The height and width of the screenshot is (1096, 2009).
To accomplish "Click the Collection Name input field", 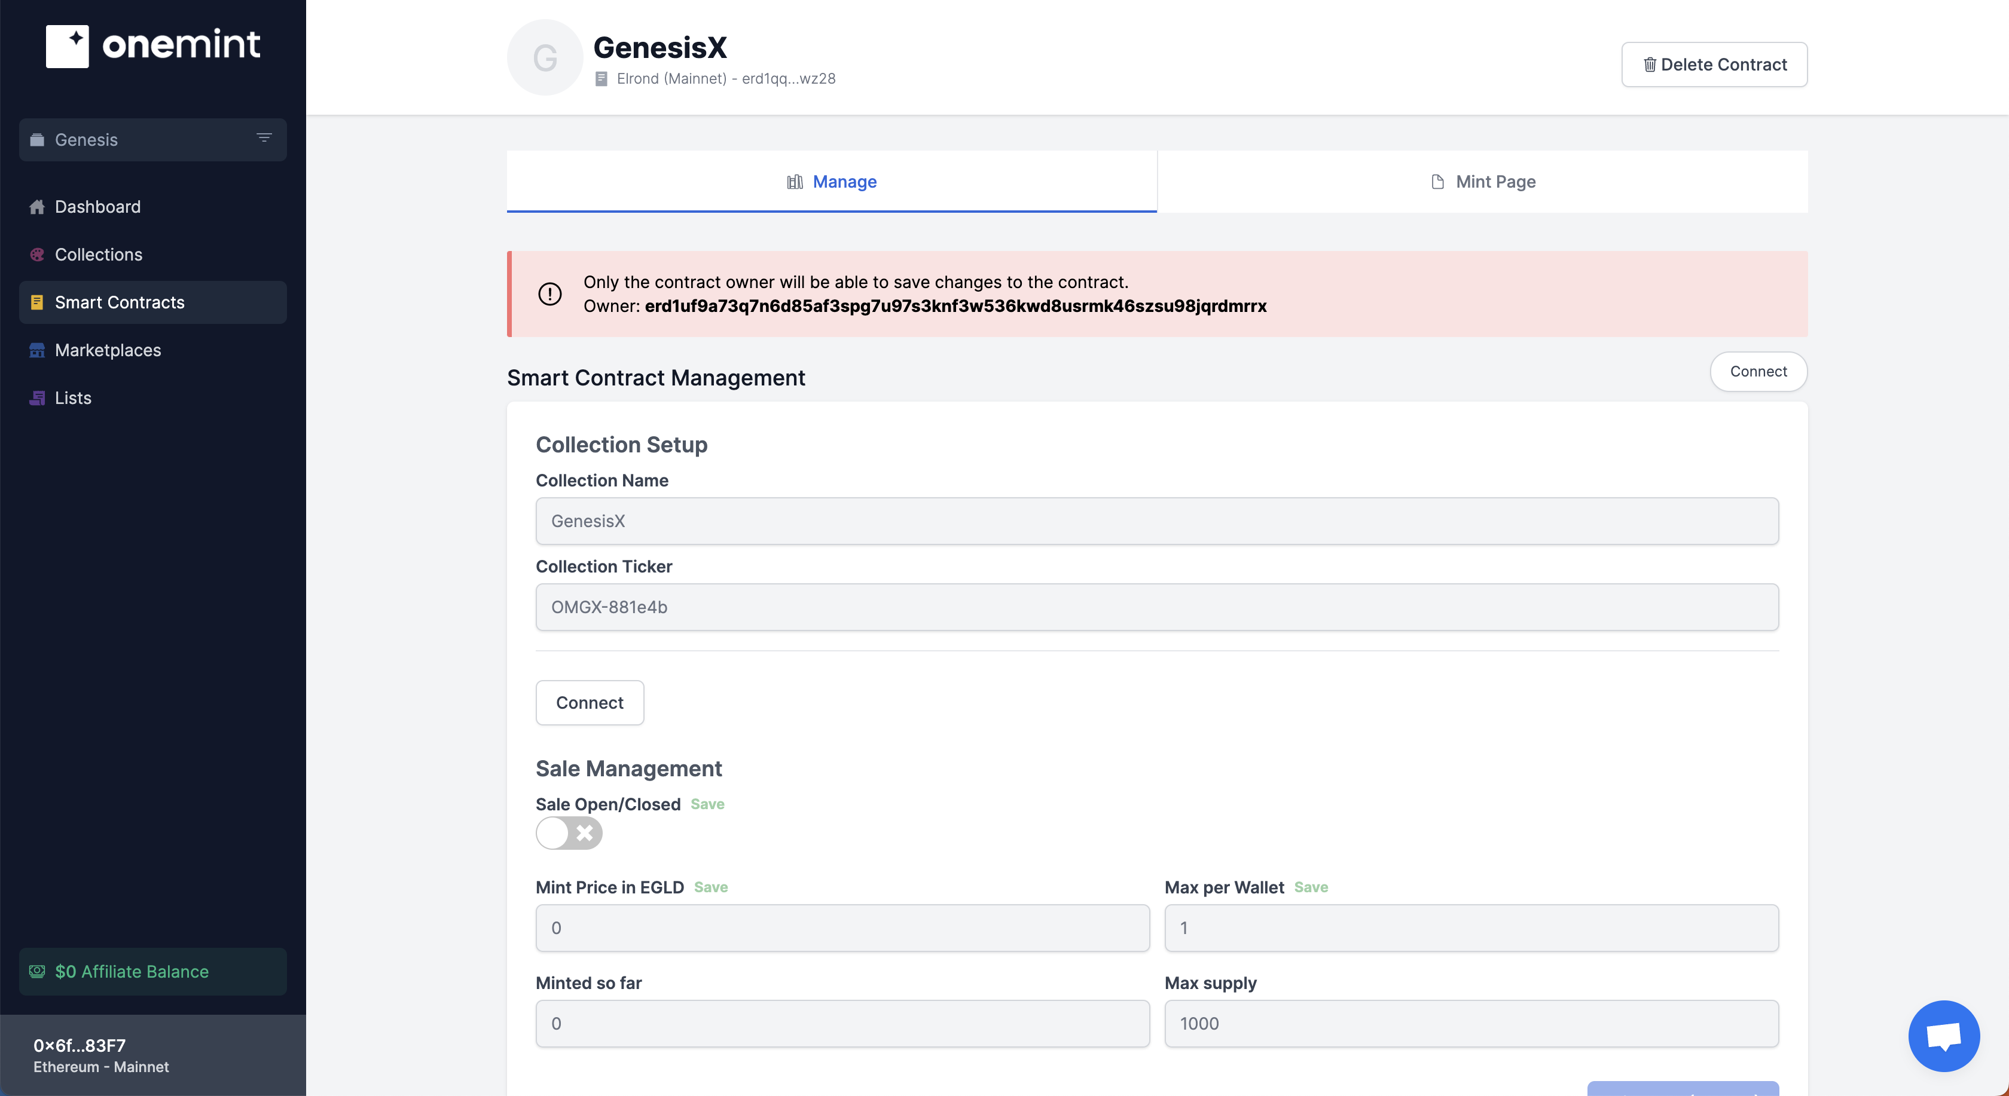I will (1156, 521).
